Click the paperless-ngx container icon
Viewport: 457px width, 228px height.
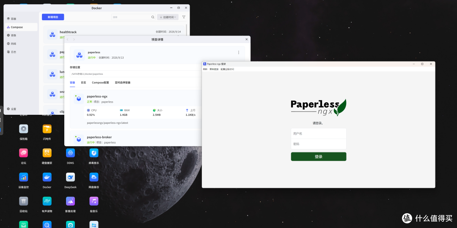click(79, 98)
